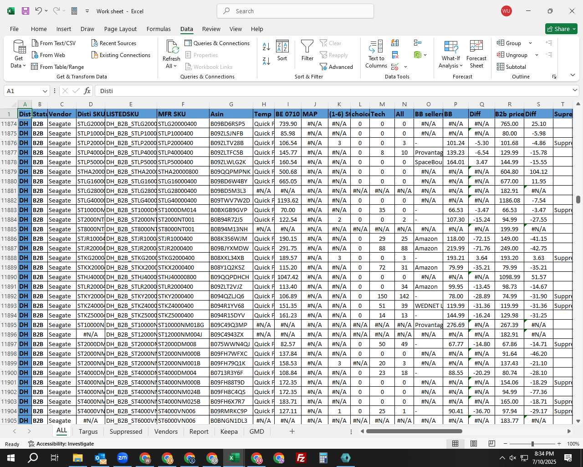Toggle the Filter button
This screenshot has height=467, width=583.
(x=307, y=51)
